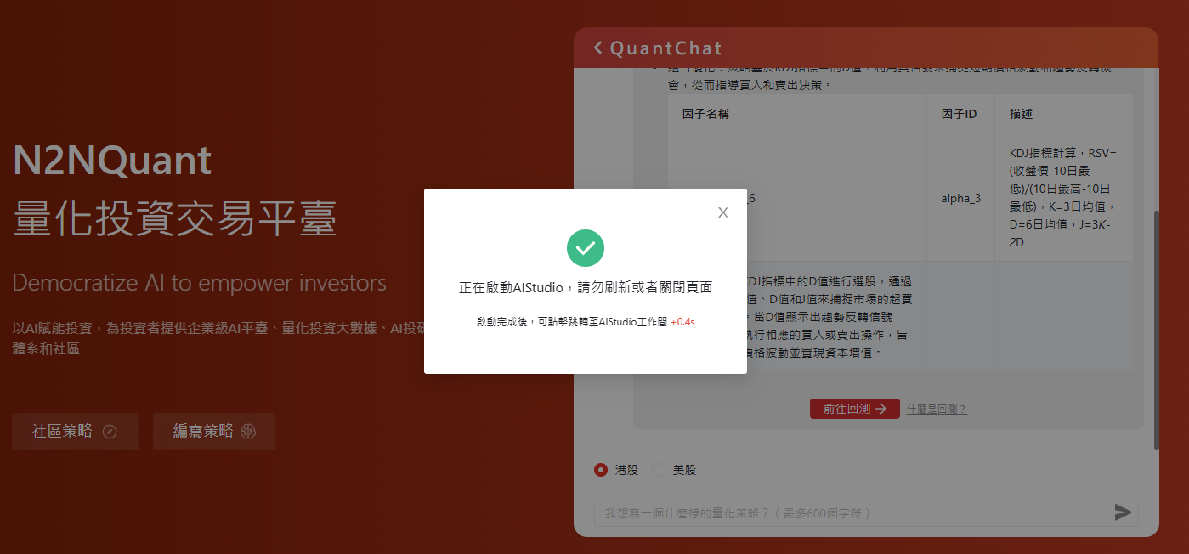Click the green checkmark success icon

(586, 248)
